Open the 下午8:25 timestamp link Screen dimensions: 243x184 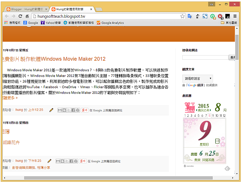[x=35, y=161]
